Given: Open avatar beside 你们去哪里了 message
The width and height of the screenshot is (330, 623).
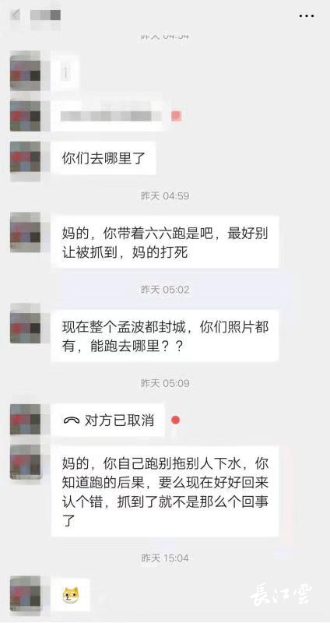Looking at the screenshot, I should (26, 157).
